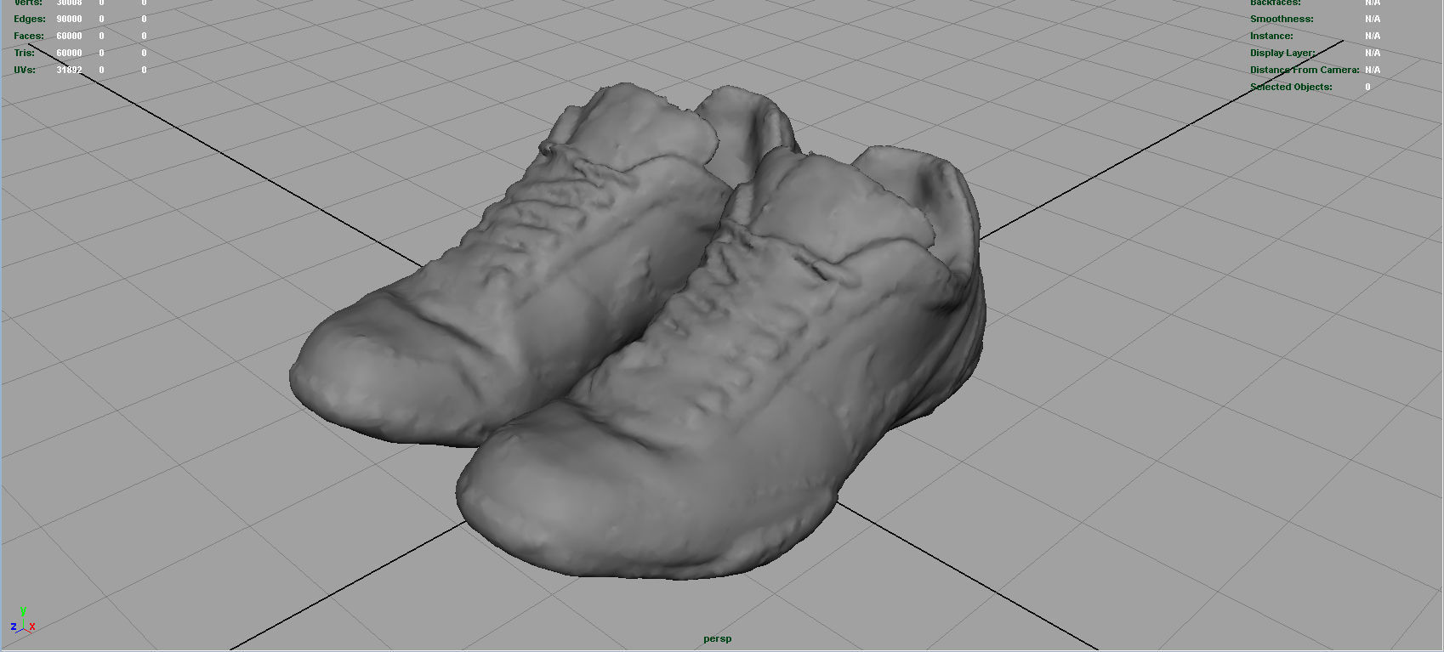Click the Display Layer N/A value
The height and width of the screenshot is (652, 1444).
[x=1373, y=53]
